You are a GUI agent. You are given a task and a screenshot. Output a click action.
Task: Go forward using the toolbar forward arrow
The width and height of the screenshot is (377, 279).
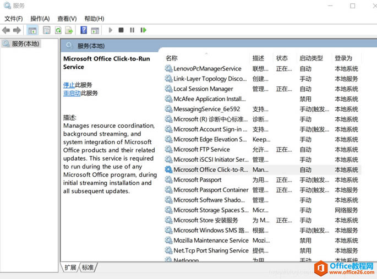[17, 30]
